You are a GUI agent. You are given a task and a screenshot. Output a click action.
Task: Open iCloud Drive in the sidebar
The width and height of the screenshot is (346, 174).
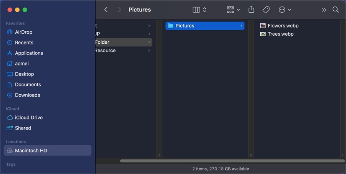[x=28, y=118]
